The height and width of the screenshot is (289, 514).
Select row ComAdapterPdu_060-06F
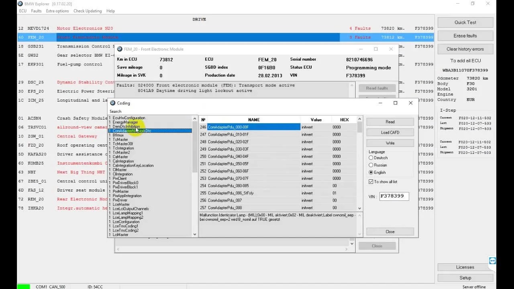(x=278, y=171)
